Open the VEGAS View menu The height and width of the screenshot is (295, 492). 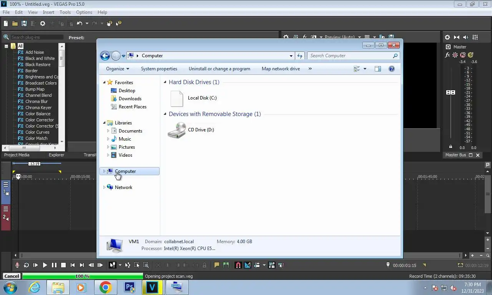[33, 12]
